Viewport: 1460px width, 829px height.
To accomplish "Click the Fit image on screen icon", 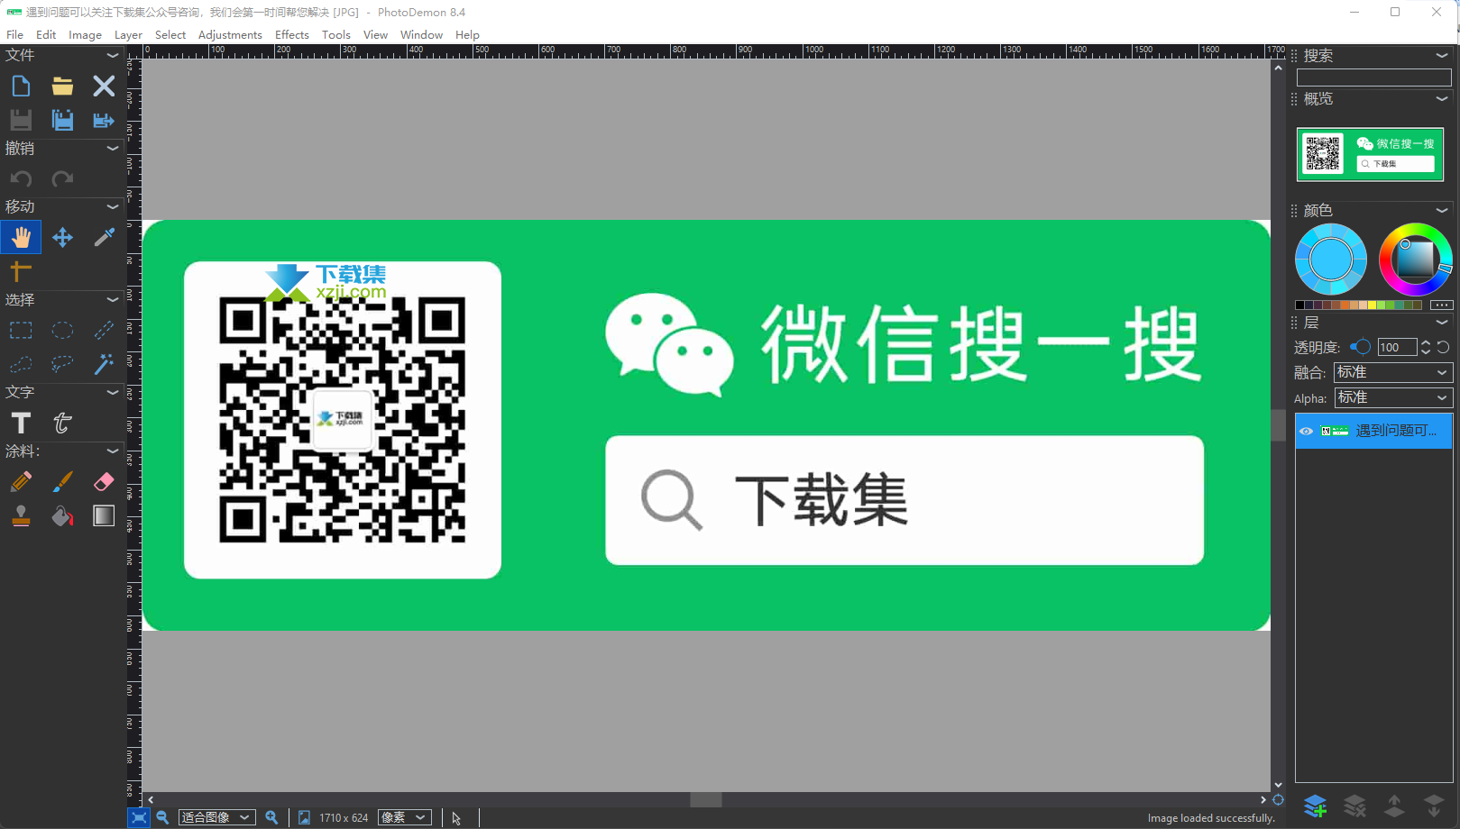I will (139, 817).
